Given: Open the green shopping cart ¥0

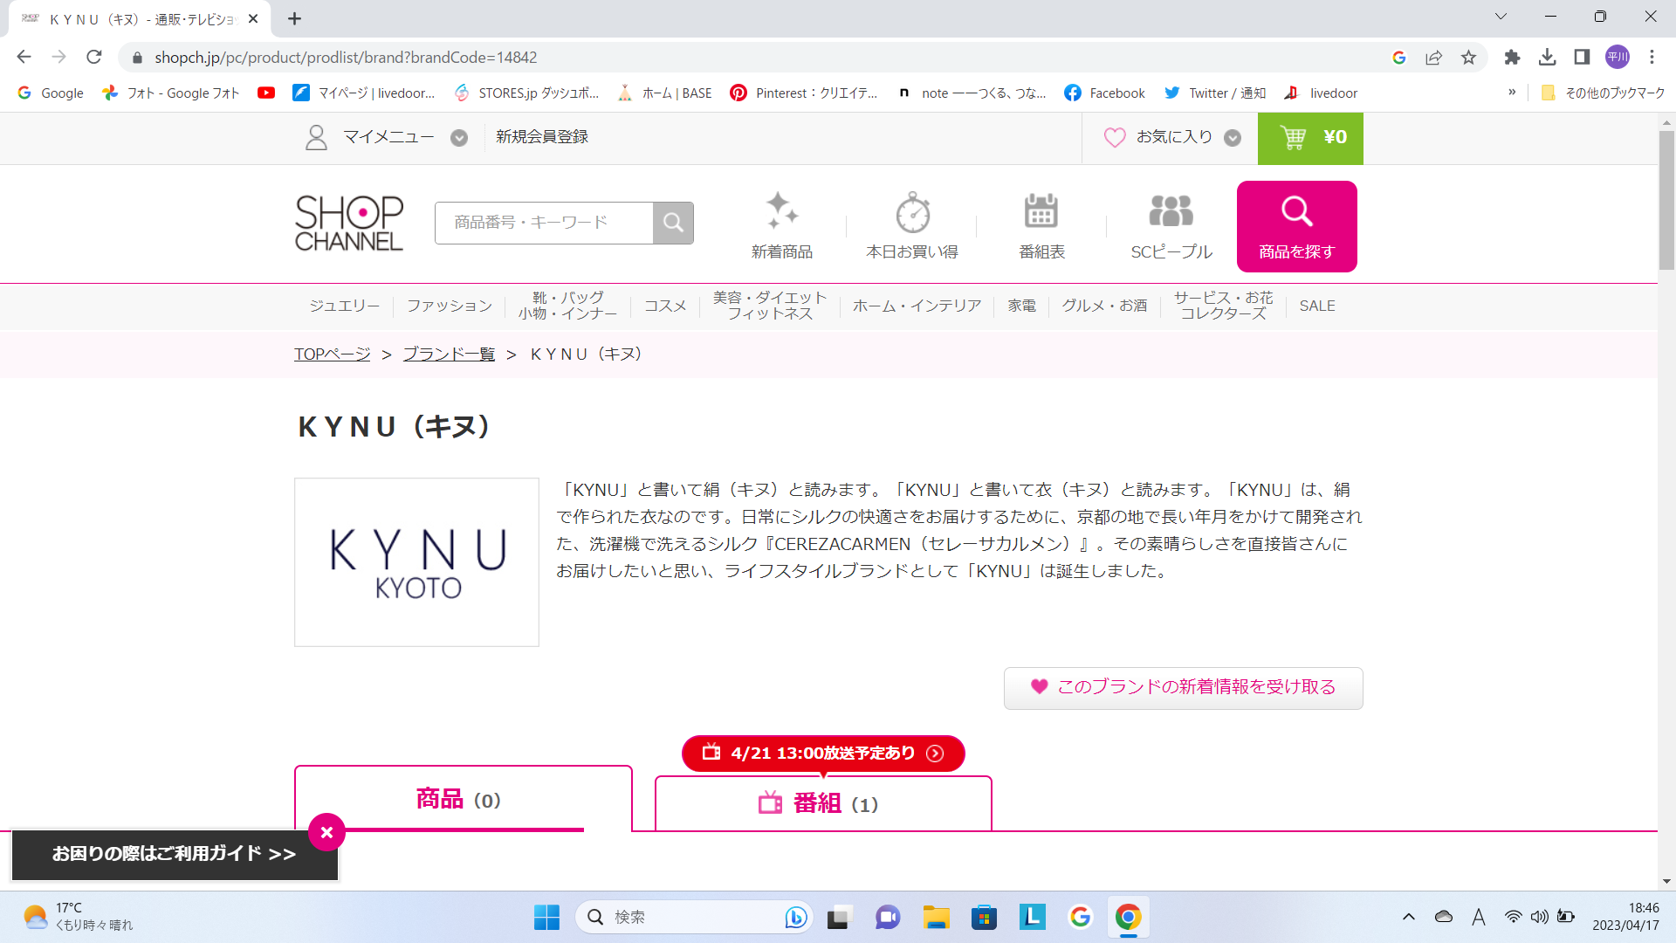Looking at the screenshot, I should coord(1310,137).
